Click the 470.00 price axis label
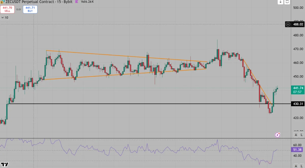 [x=298, y=49]
